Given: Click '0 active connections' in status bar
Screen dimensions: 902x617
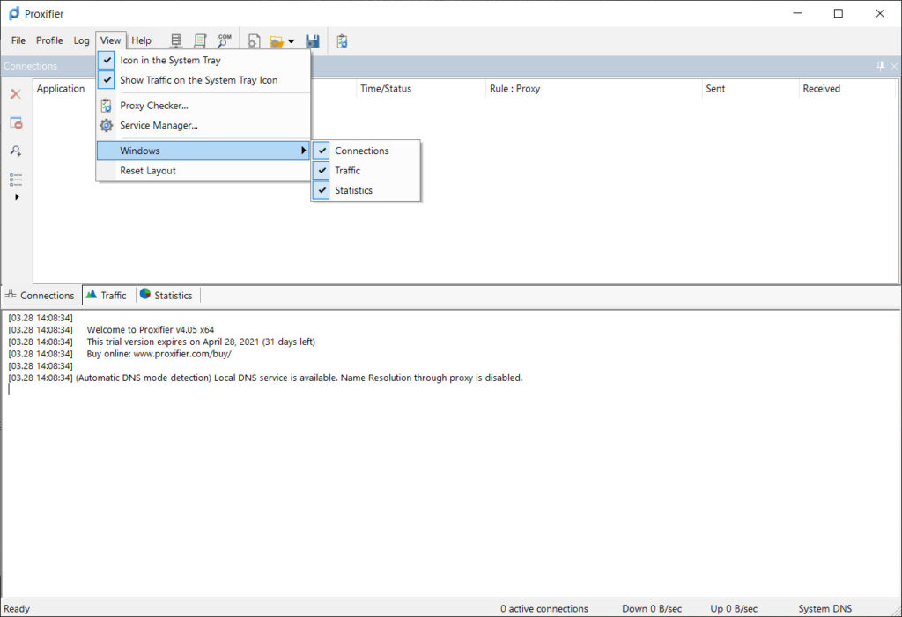Looking at the screenshot, I should 543,608.
